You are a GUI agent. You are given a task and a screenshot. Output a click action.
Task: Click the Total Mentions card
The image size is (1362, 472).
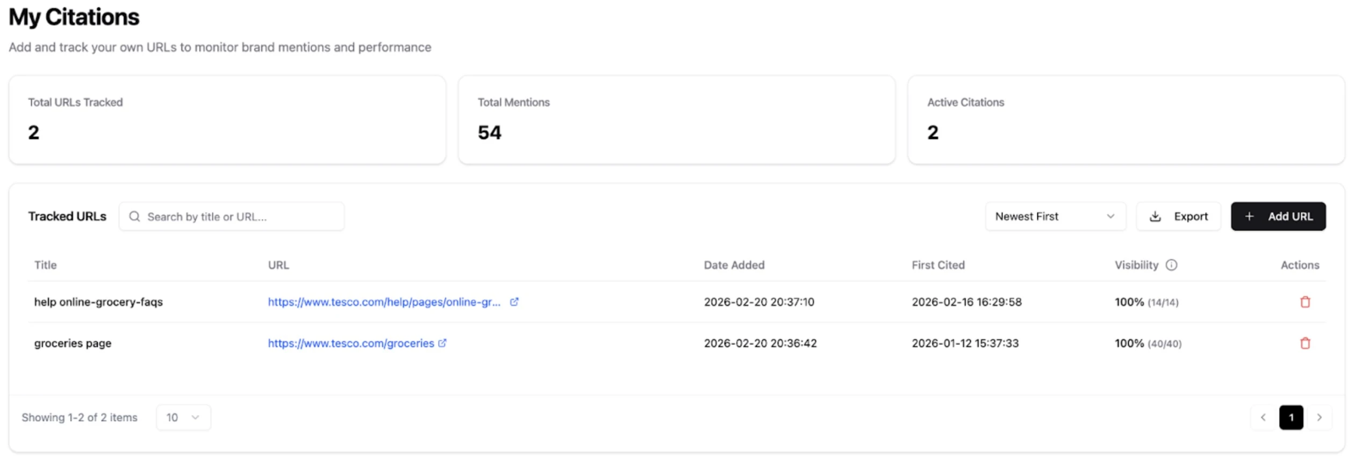(676, 120)
